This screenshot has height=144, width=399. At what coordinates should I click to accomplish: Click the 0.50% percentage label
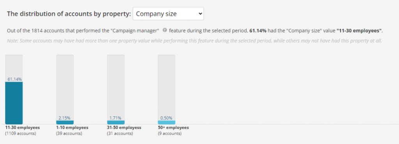[x=166, y=118]
